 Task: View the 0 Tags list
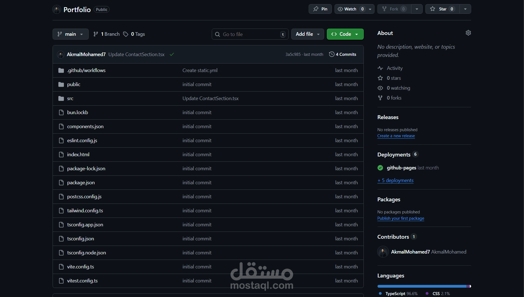point(134,34)
